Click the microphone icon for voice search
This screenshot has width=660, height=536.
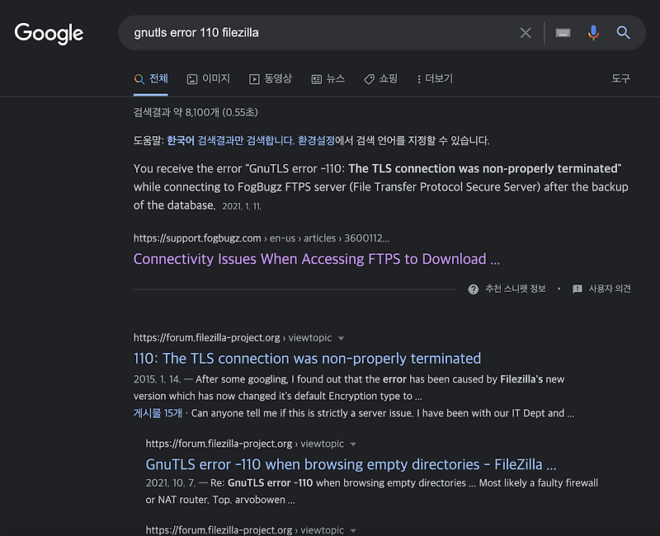pyautogui.click(x=593, y=32)
